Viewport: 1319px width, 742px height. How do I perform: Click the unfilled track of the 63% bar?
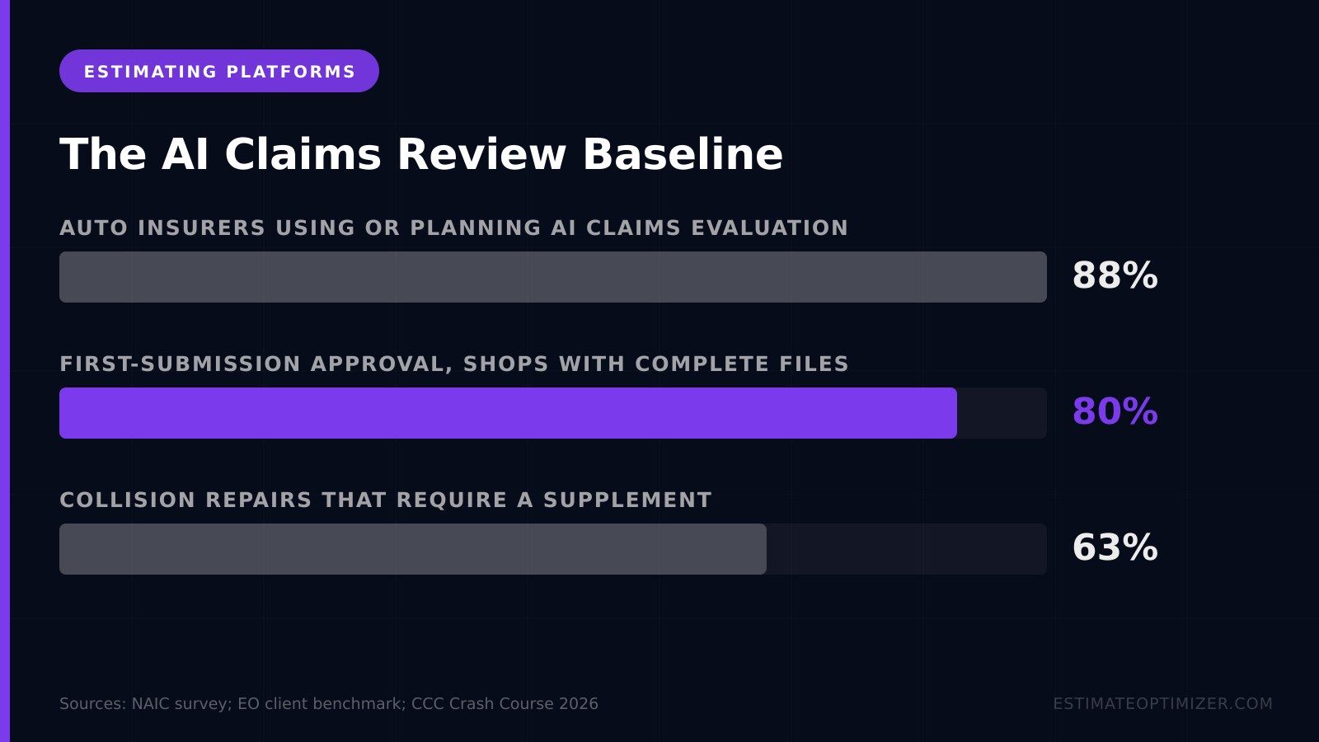[x=907, y=549]
